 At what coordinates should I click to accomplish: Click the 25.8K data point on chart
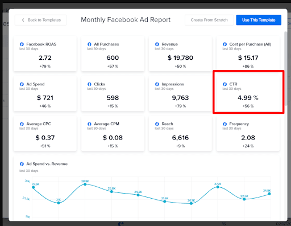coord(111,192)
